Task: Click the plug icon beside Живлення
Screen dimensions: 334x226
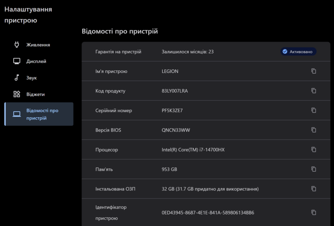Action: tap(17, 45)
